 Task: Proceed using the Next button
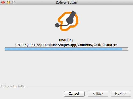click(121, 94)
